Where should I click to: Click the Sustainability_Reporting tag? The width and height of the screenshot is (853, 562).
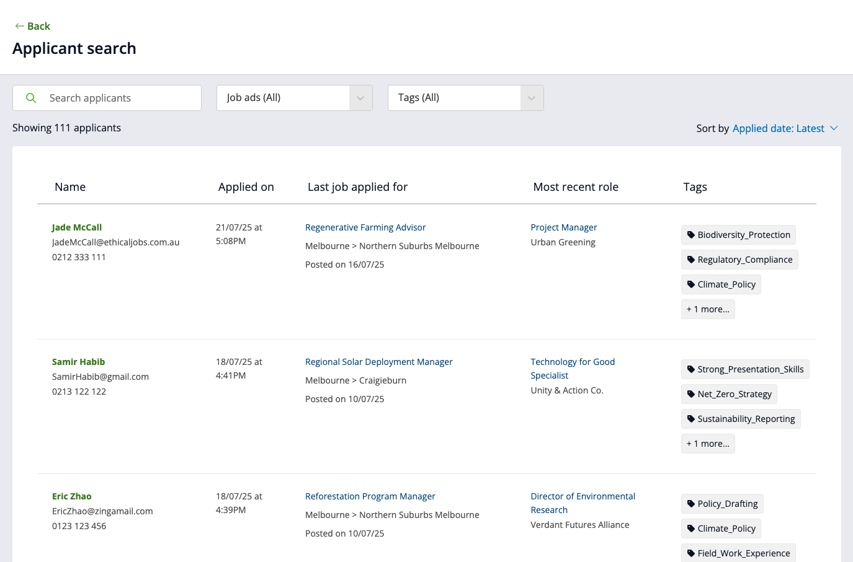pyautogui.click(x=740, y=419)
